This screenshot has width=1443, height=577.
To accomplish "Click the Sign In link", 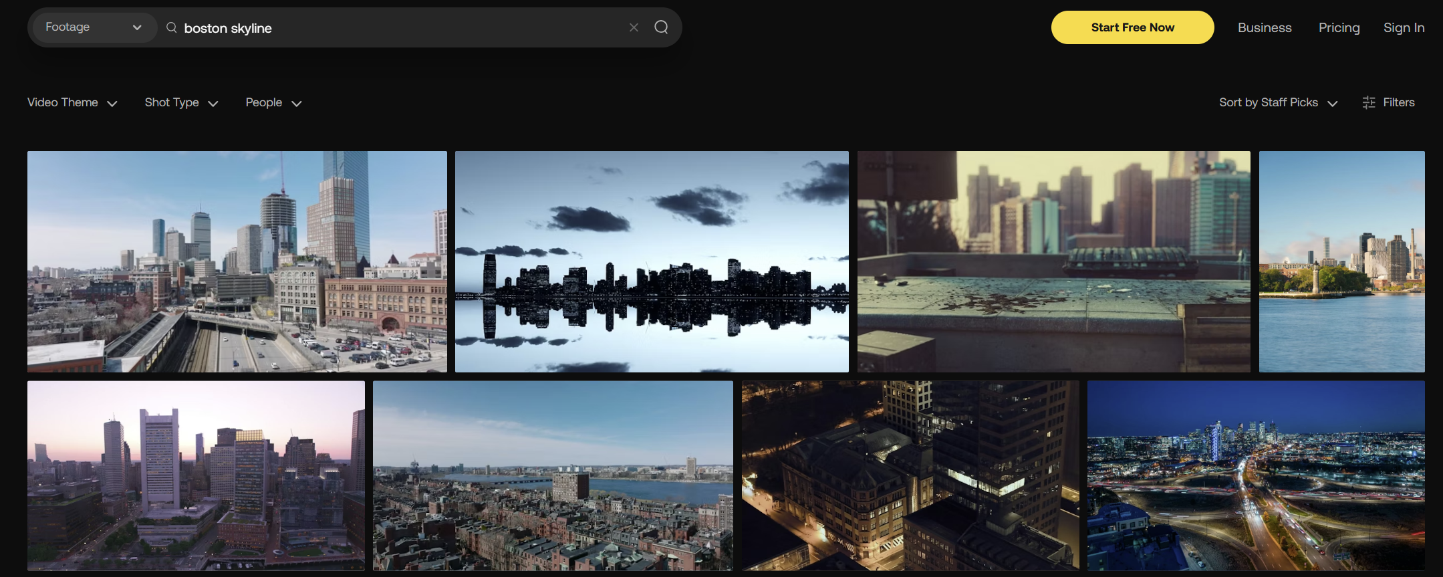I will (x=1404, y=27).
